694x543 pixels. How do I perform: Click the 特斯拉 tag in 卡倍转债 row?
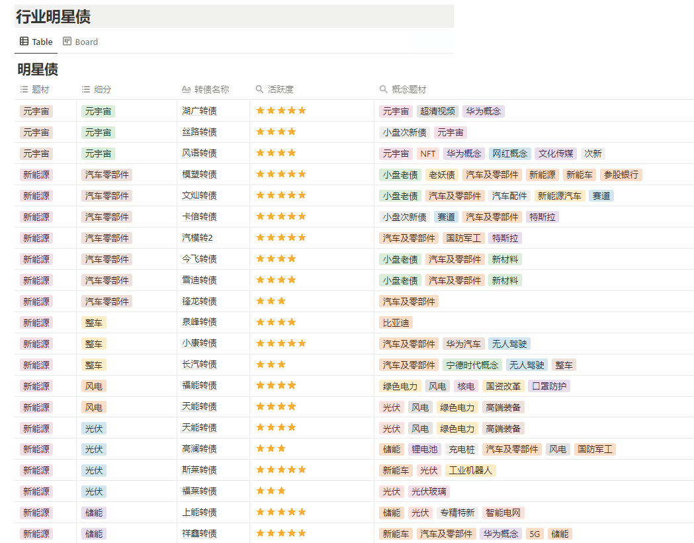pyautogui.click(x=542, y=218)
